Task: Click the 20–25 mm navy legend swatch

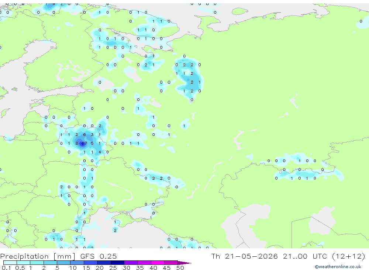Action: [104, 263]
